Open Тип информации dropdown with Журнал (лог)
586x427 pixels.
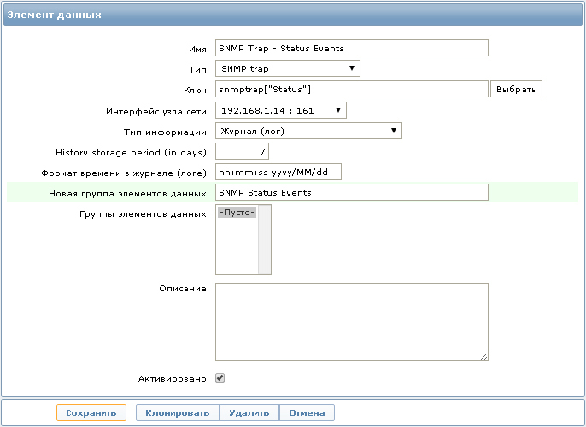click(308, 131)
